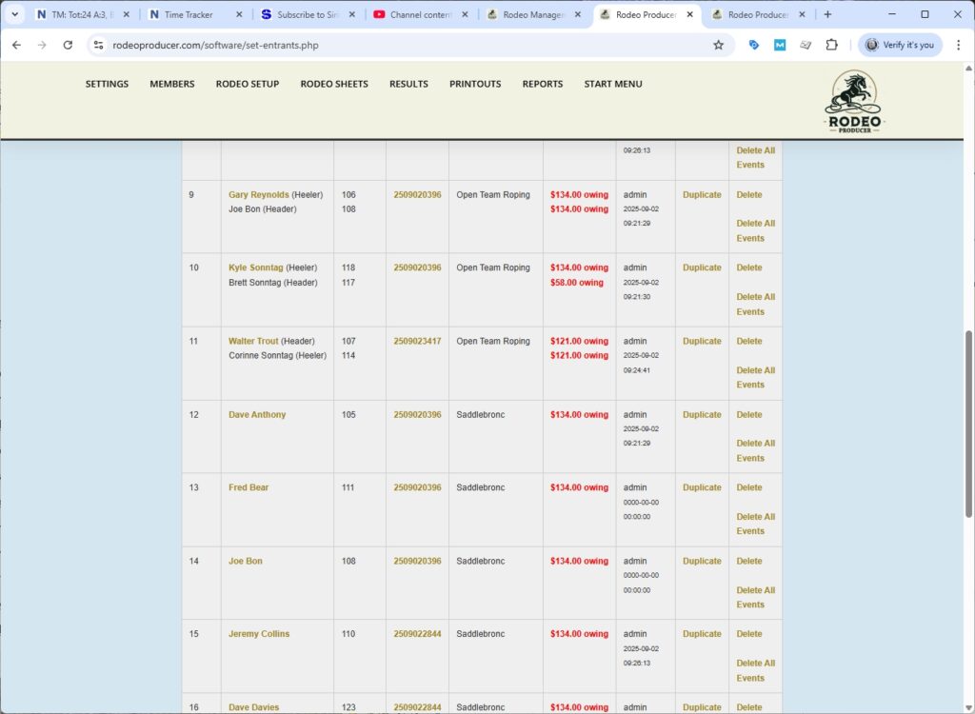
Task: Open the Chrome three-dot menu
Action: 959,45
